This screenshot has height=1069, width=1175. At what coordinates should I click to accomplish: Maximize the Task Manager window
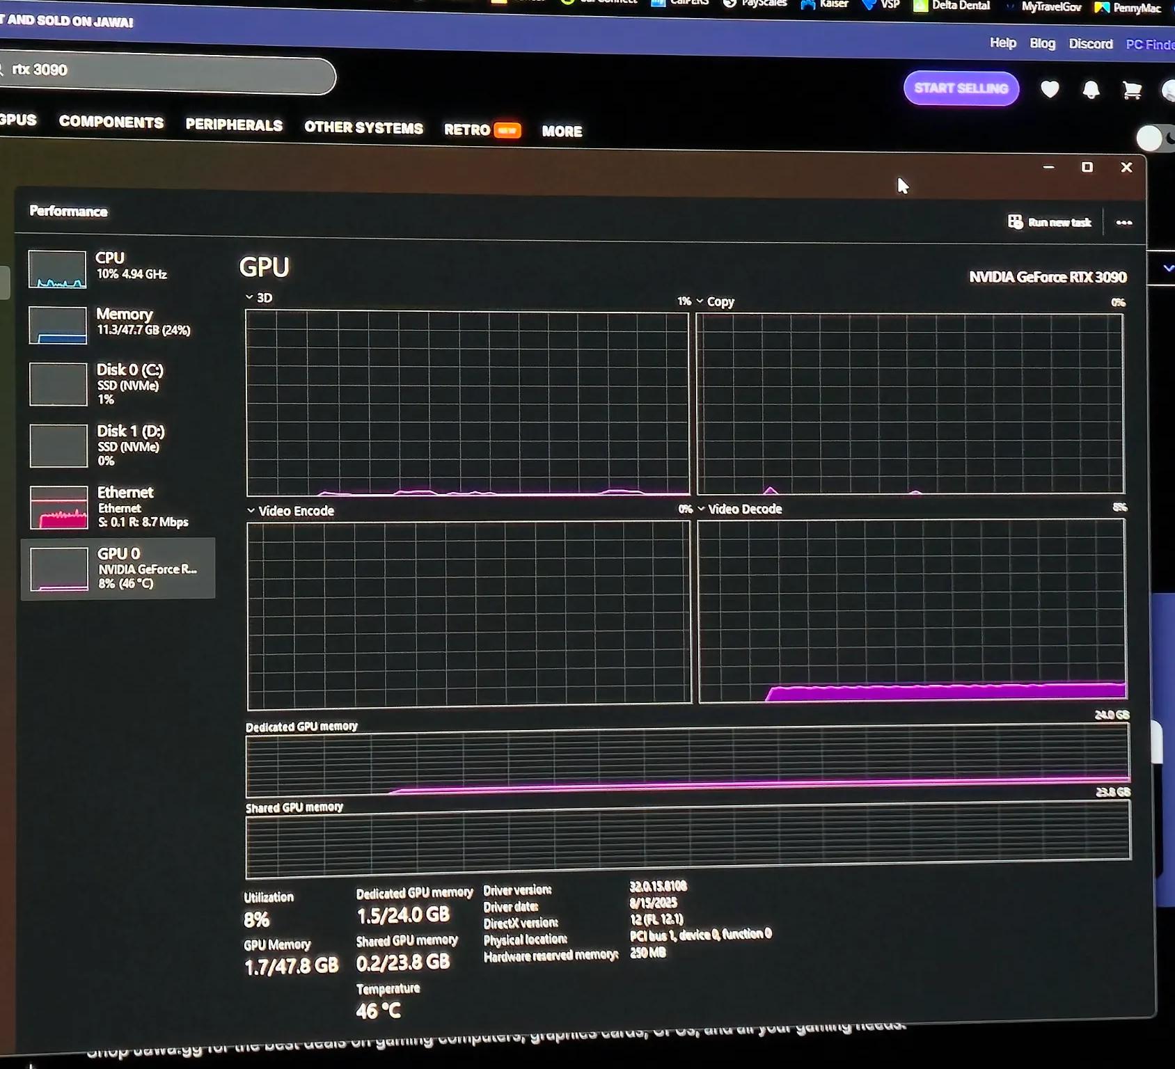(1087, 167)
